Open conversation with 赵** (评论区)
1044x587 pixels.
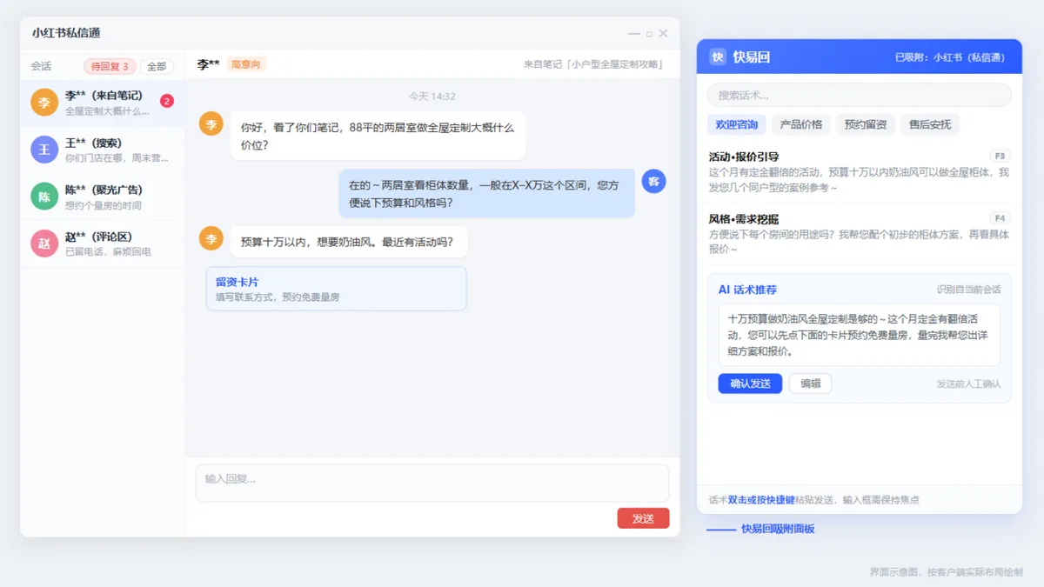(x=103, y=243)
